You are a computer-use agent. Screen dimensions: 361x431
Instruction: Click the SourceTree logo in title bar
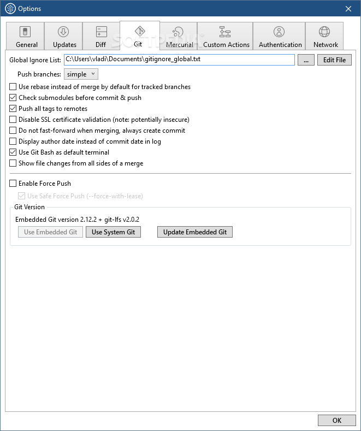pos(10,9)
